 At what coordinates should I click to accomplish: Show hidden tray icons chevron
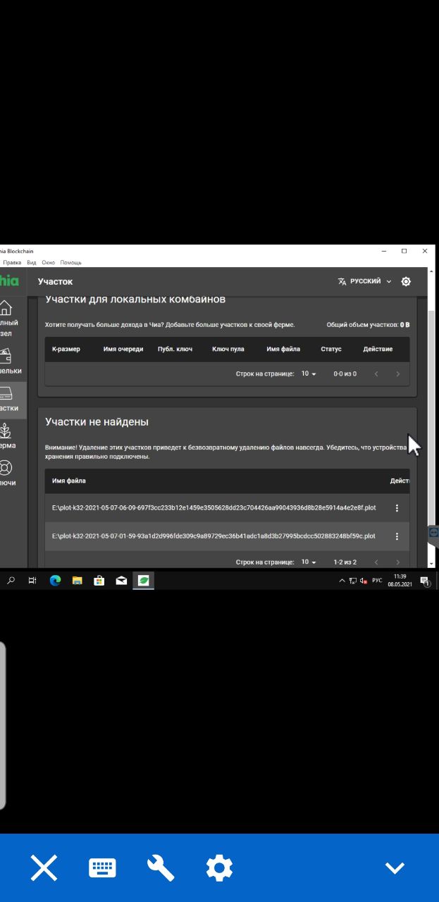(x=342, y=581)
